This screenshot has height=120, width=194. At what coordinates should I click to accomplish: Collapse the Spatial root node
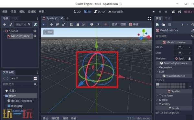click(4, 31)
